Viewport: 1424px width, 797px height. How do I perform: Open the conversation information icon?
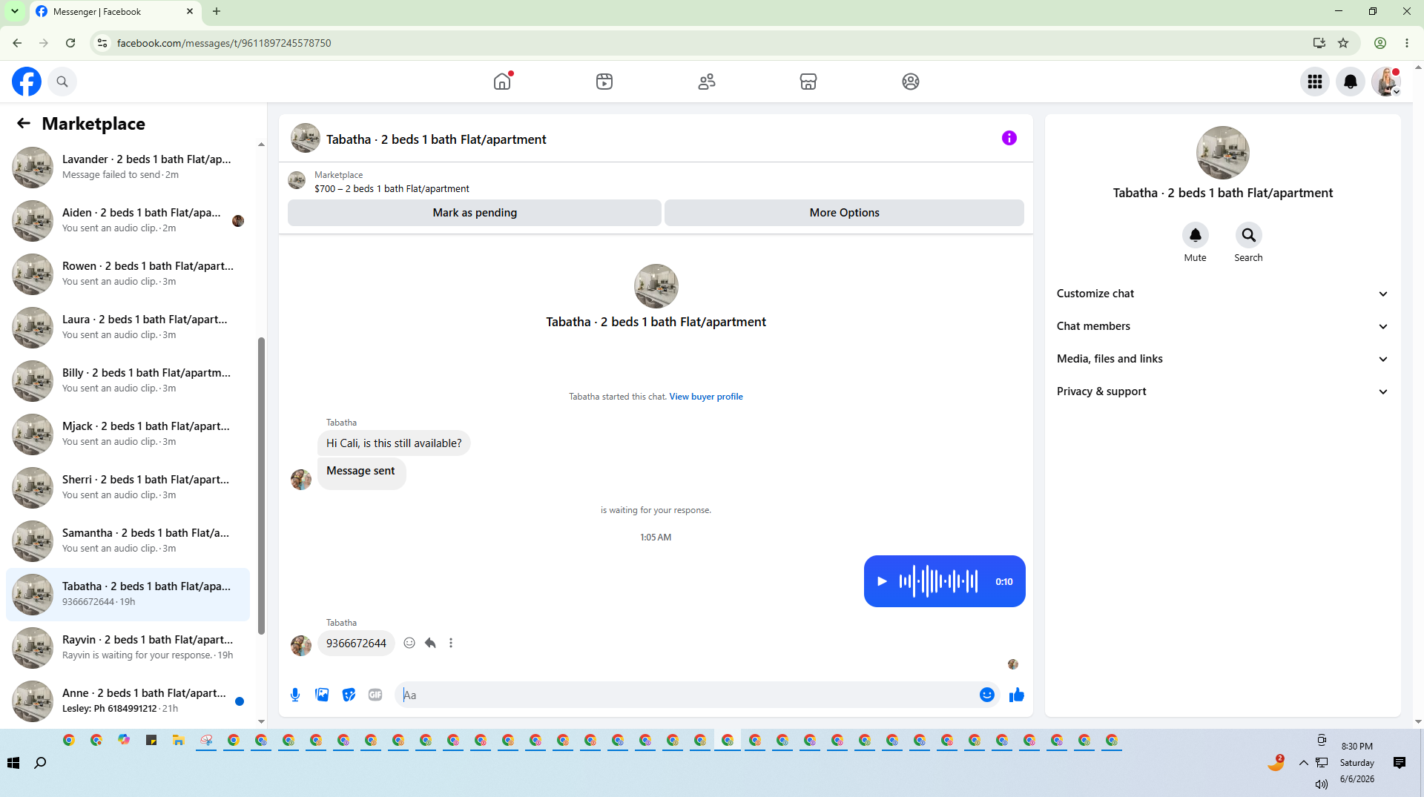click(1009, 138)
